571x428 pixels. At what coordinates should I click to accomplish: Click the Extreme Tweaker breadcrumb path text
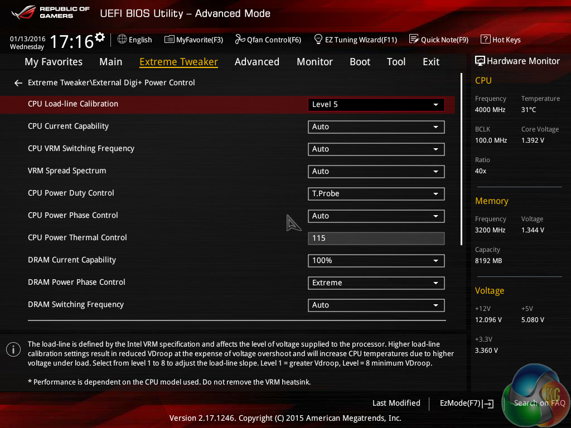[111, 82]
